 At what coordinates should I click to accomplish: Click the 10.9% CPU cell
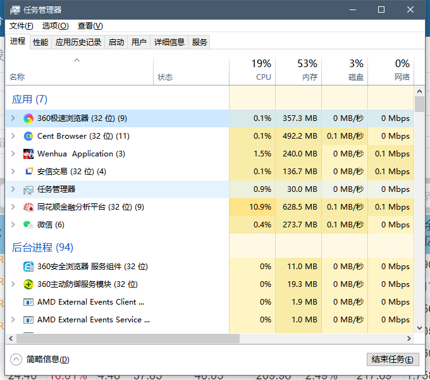(x=252, y=207)
